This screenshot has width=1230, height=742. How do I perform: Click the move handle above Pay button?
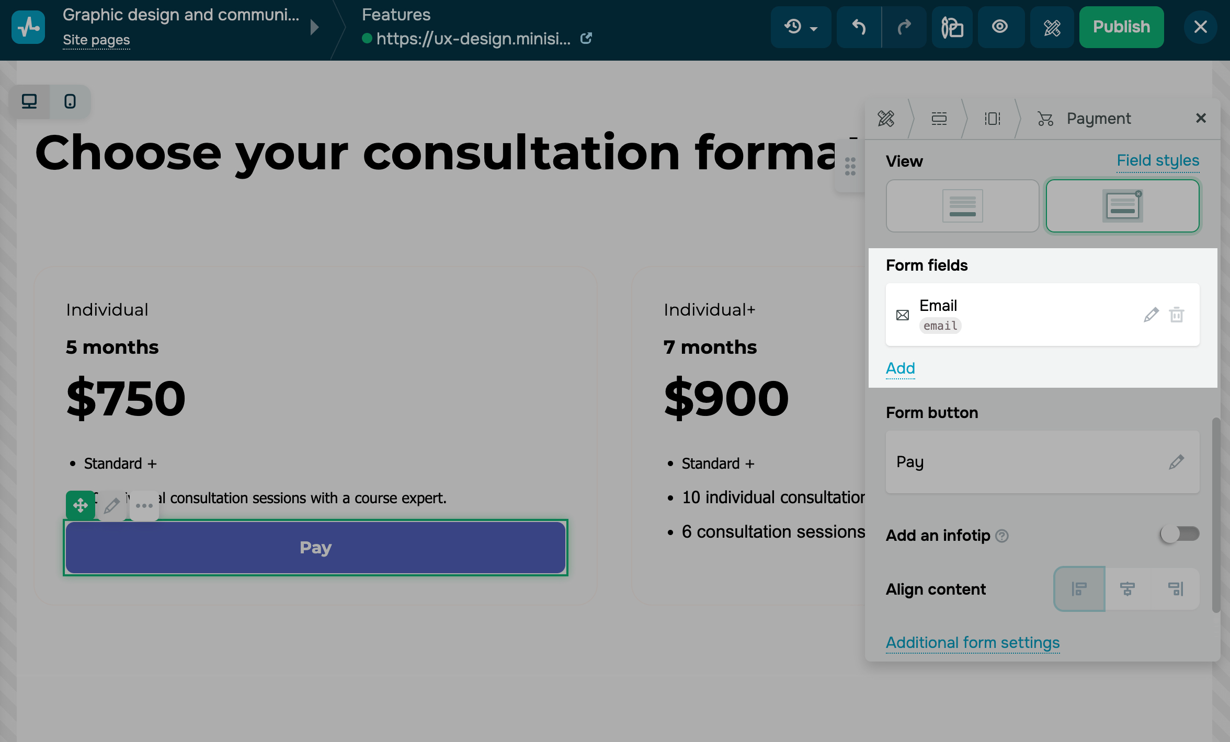pyautogui.click(x=80, y=505)
